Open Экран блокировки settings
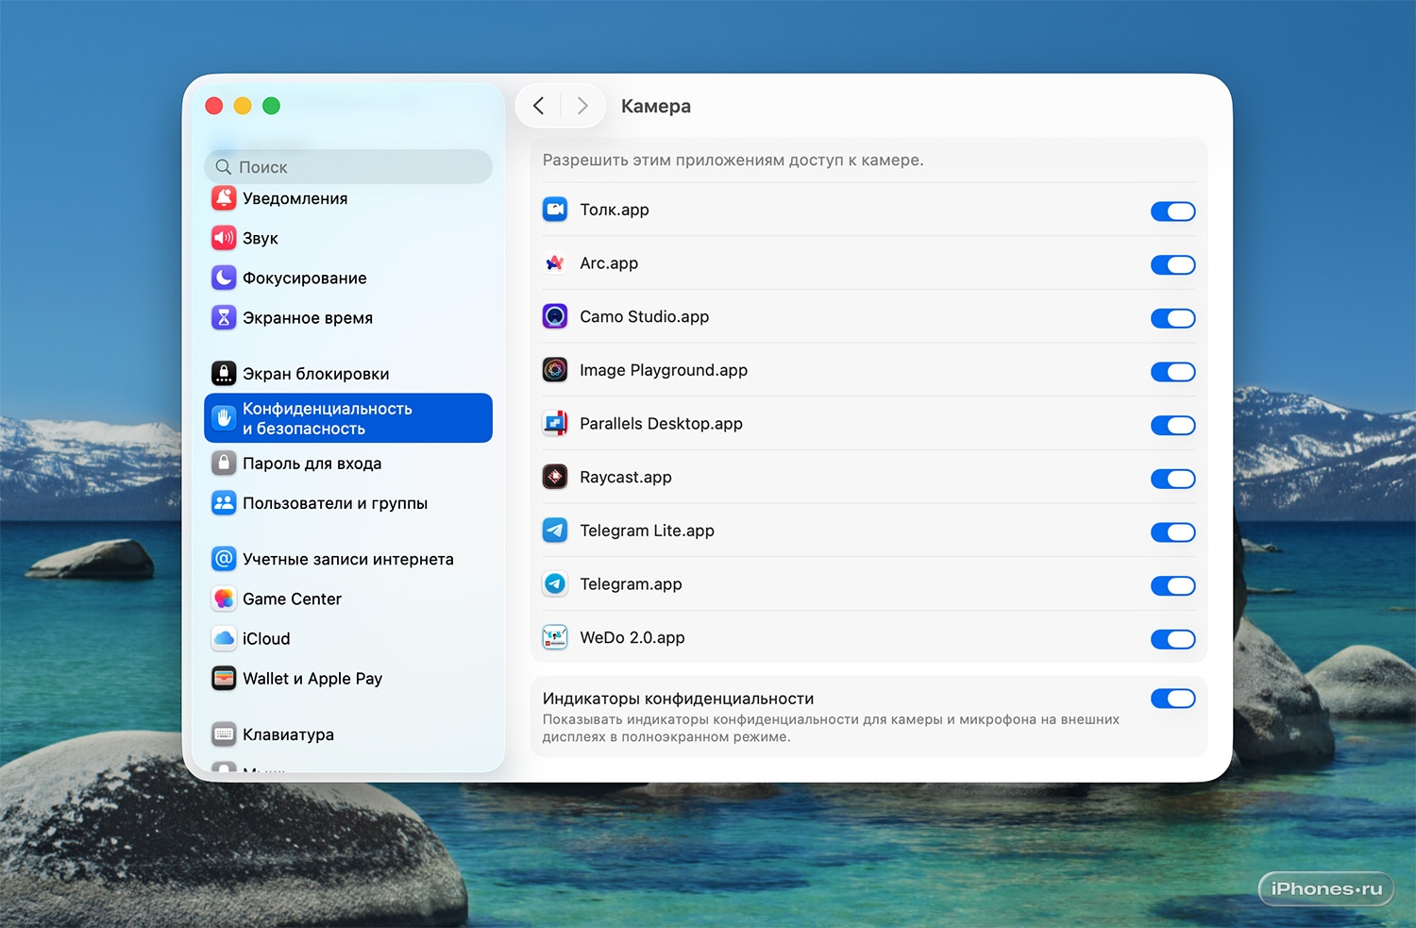Screen dimensions: 1416x928 pos(348,374)
